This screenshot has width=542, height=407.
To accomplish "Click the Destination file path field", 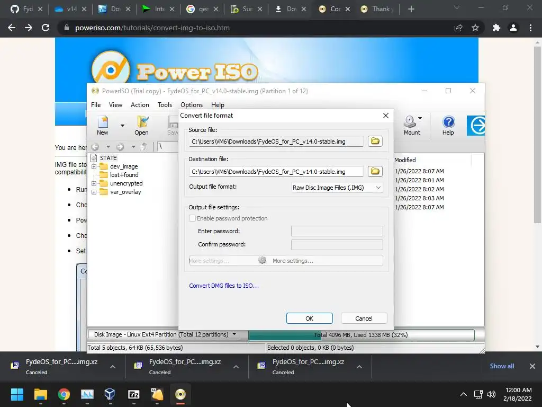I will [x=276, y=171].
